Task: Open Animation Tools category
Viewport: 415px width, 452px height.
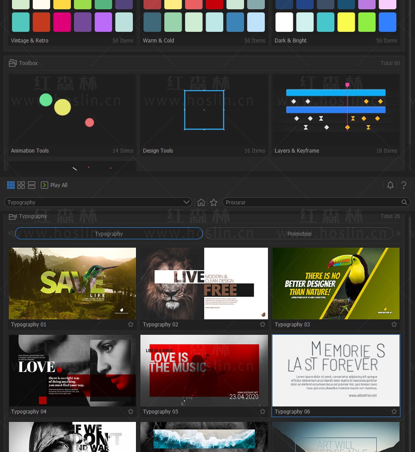Action: [72, 115]
